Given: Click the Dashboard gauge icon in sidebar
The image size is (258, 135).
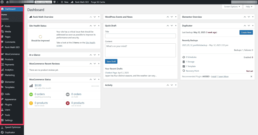Looking at the screenshot, I should pyautogui.click(x=2, y=9).
